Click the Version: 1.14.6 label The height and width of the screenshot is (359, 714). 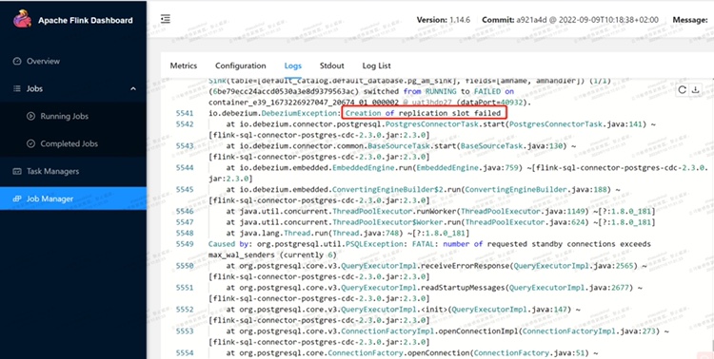click(x=444, y=20)
